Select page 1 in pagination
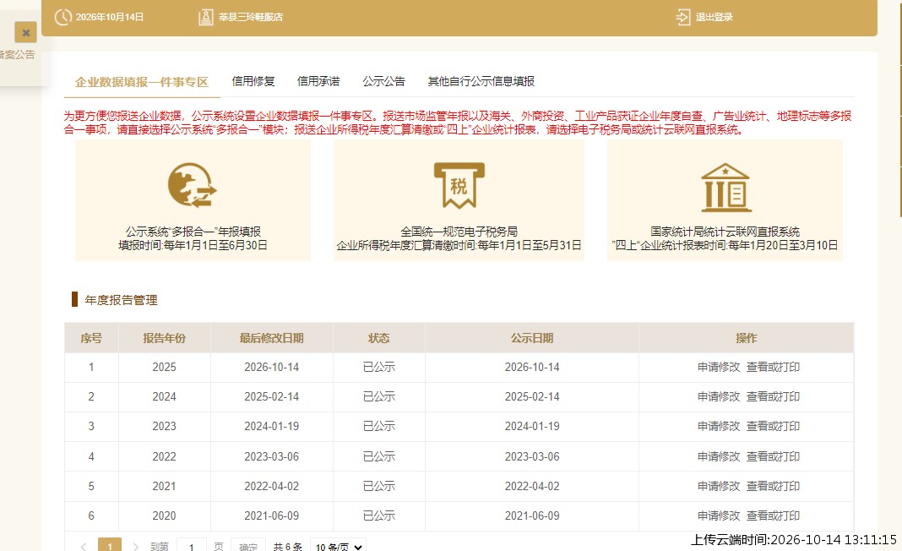This screenshot has width=902, height=551. pos(110,546)
